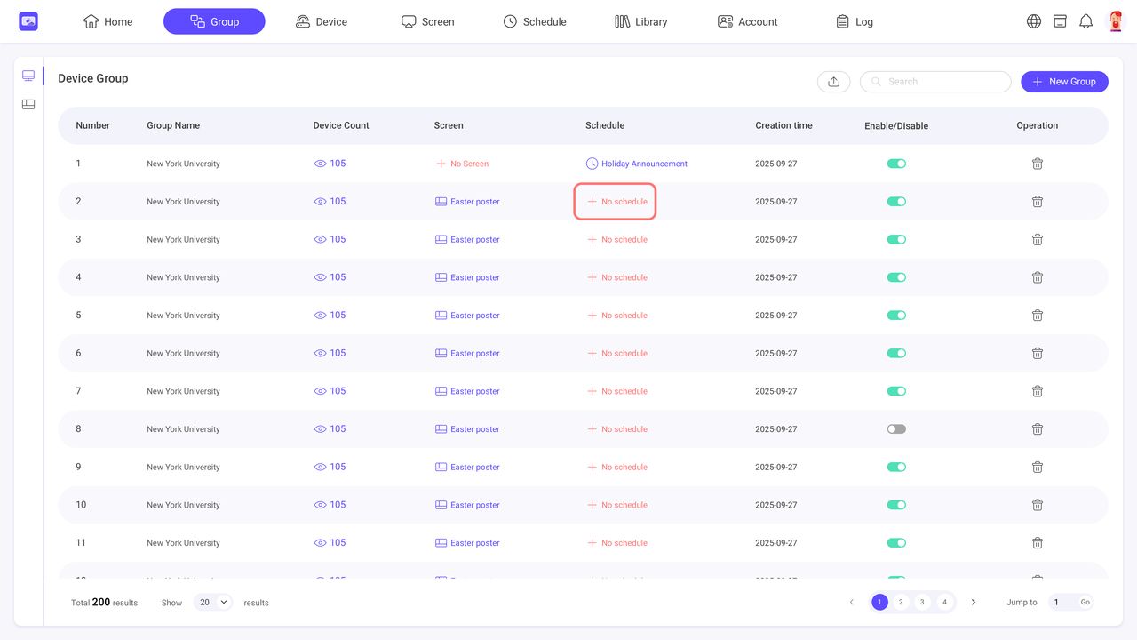
Task: Focus the Search input field
Action: (x=935, y=82)
